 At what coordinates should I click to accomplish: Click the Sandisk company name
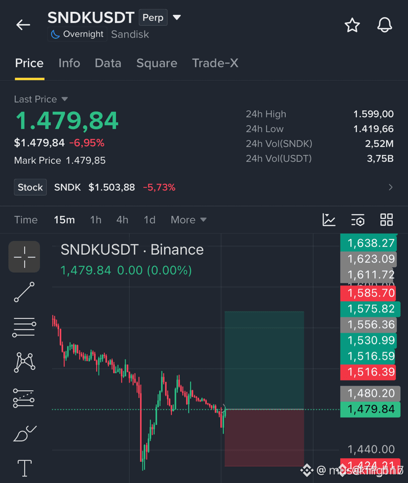130,34
